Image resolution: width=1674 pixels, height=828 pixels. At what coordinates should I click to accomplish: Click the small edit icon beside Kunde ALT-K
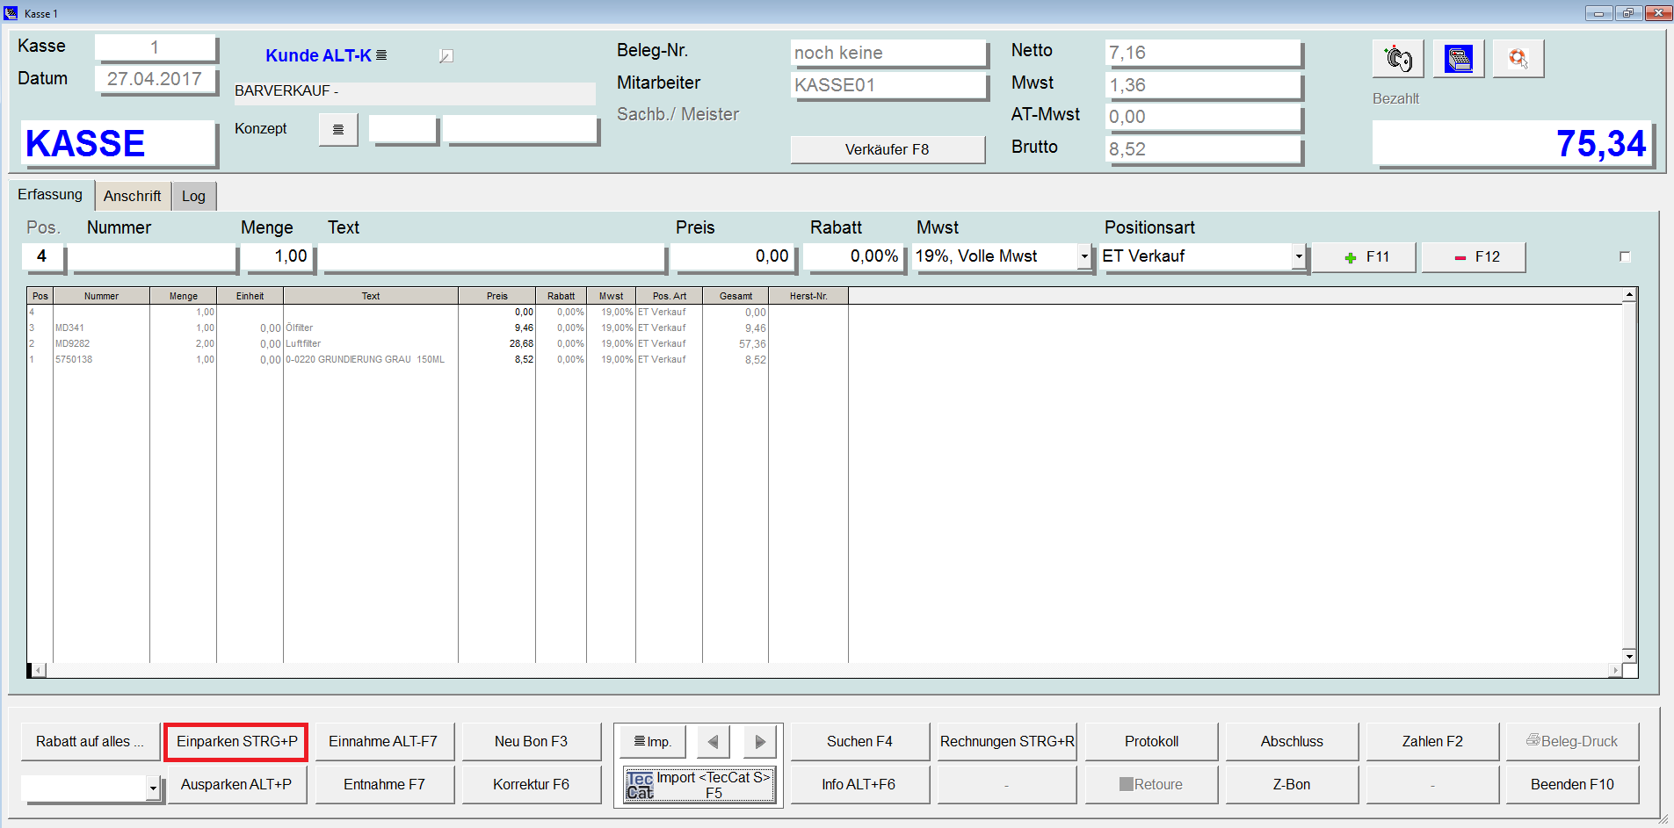point(446,56)
